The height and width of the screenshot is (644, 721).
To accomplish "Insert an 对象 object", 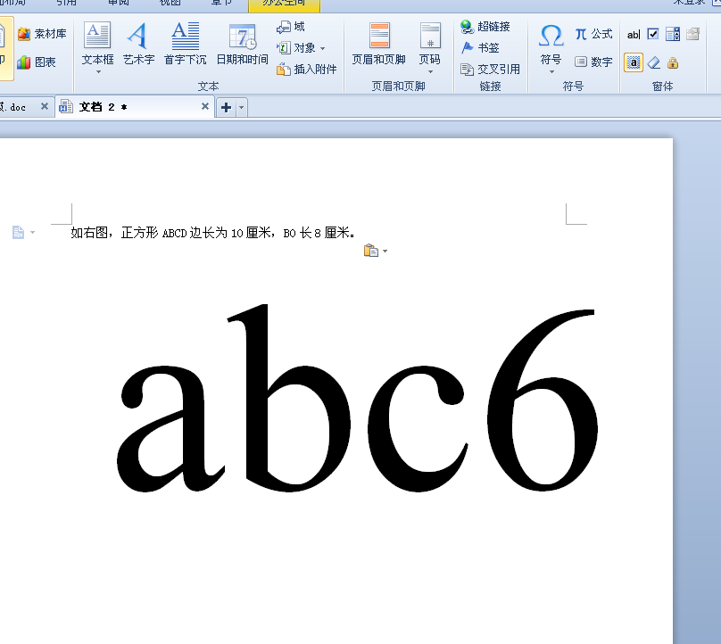I will (296, 48).
